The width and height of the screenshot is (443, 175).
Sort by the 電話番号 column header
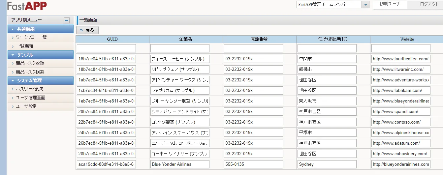click(x=259, y=39)
